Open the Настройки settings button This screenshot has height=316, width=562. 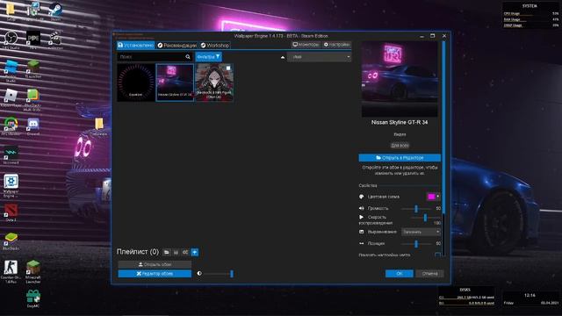(x=336, y=45)
